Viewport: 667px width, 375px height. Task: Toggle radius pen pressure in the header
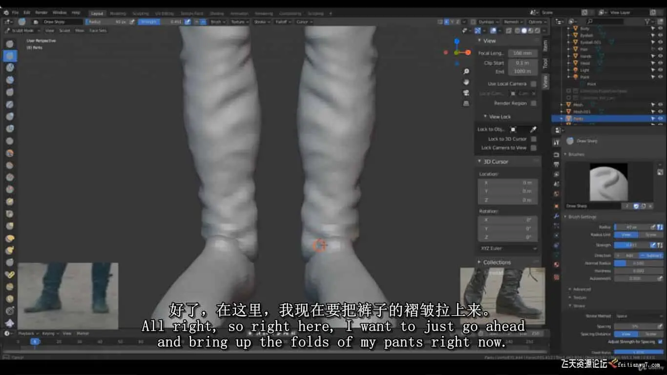(131, 22)
